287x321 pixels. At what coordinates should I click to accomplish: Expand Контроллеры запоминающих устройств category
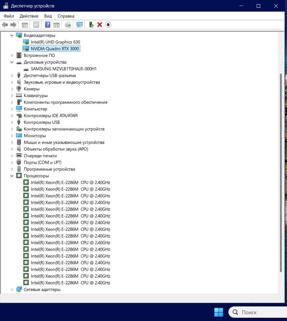(12, 129)
